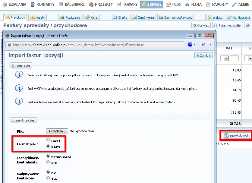This screenshot has height=183, width=252.
Task: Close the dialog with the Zamknij button
Action: tap(203, 55)
